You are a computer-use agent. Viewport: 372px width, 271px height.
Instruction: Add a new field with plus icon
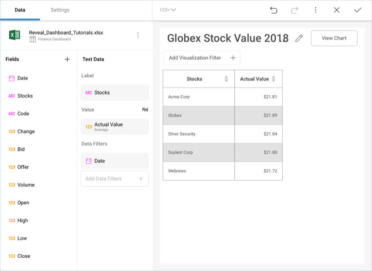67,59
